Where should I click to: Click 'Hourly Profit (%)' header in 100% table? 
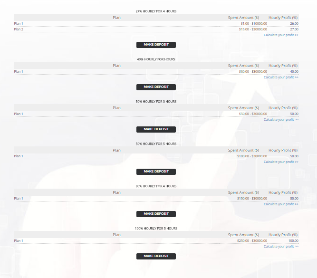point(283,235)
